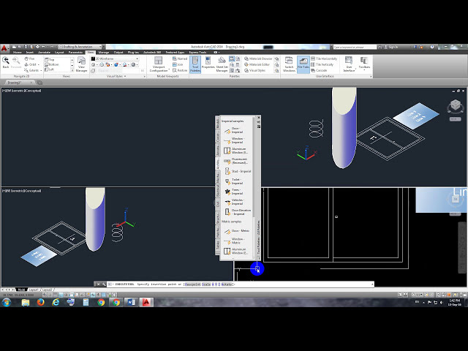Open Materials Browser

(258, 58)
